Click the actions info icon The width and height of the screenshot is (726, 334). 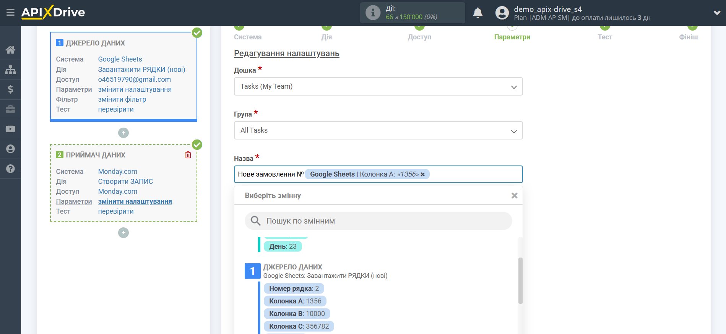coord(373,13)
